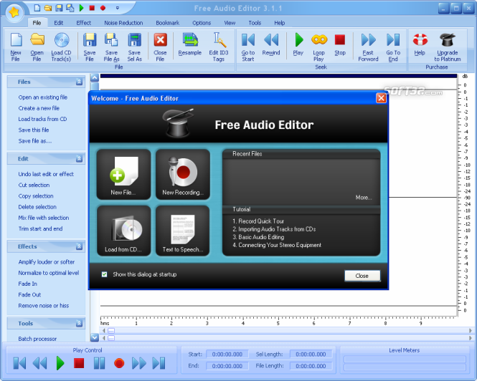Collapse the Files side panel

[x=79, y=82]
